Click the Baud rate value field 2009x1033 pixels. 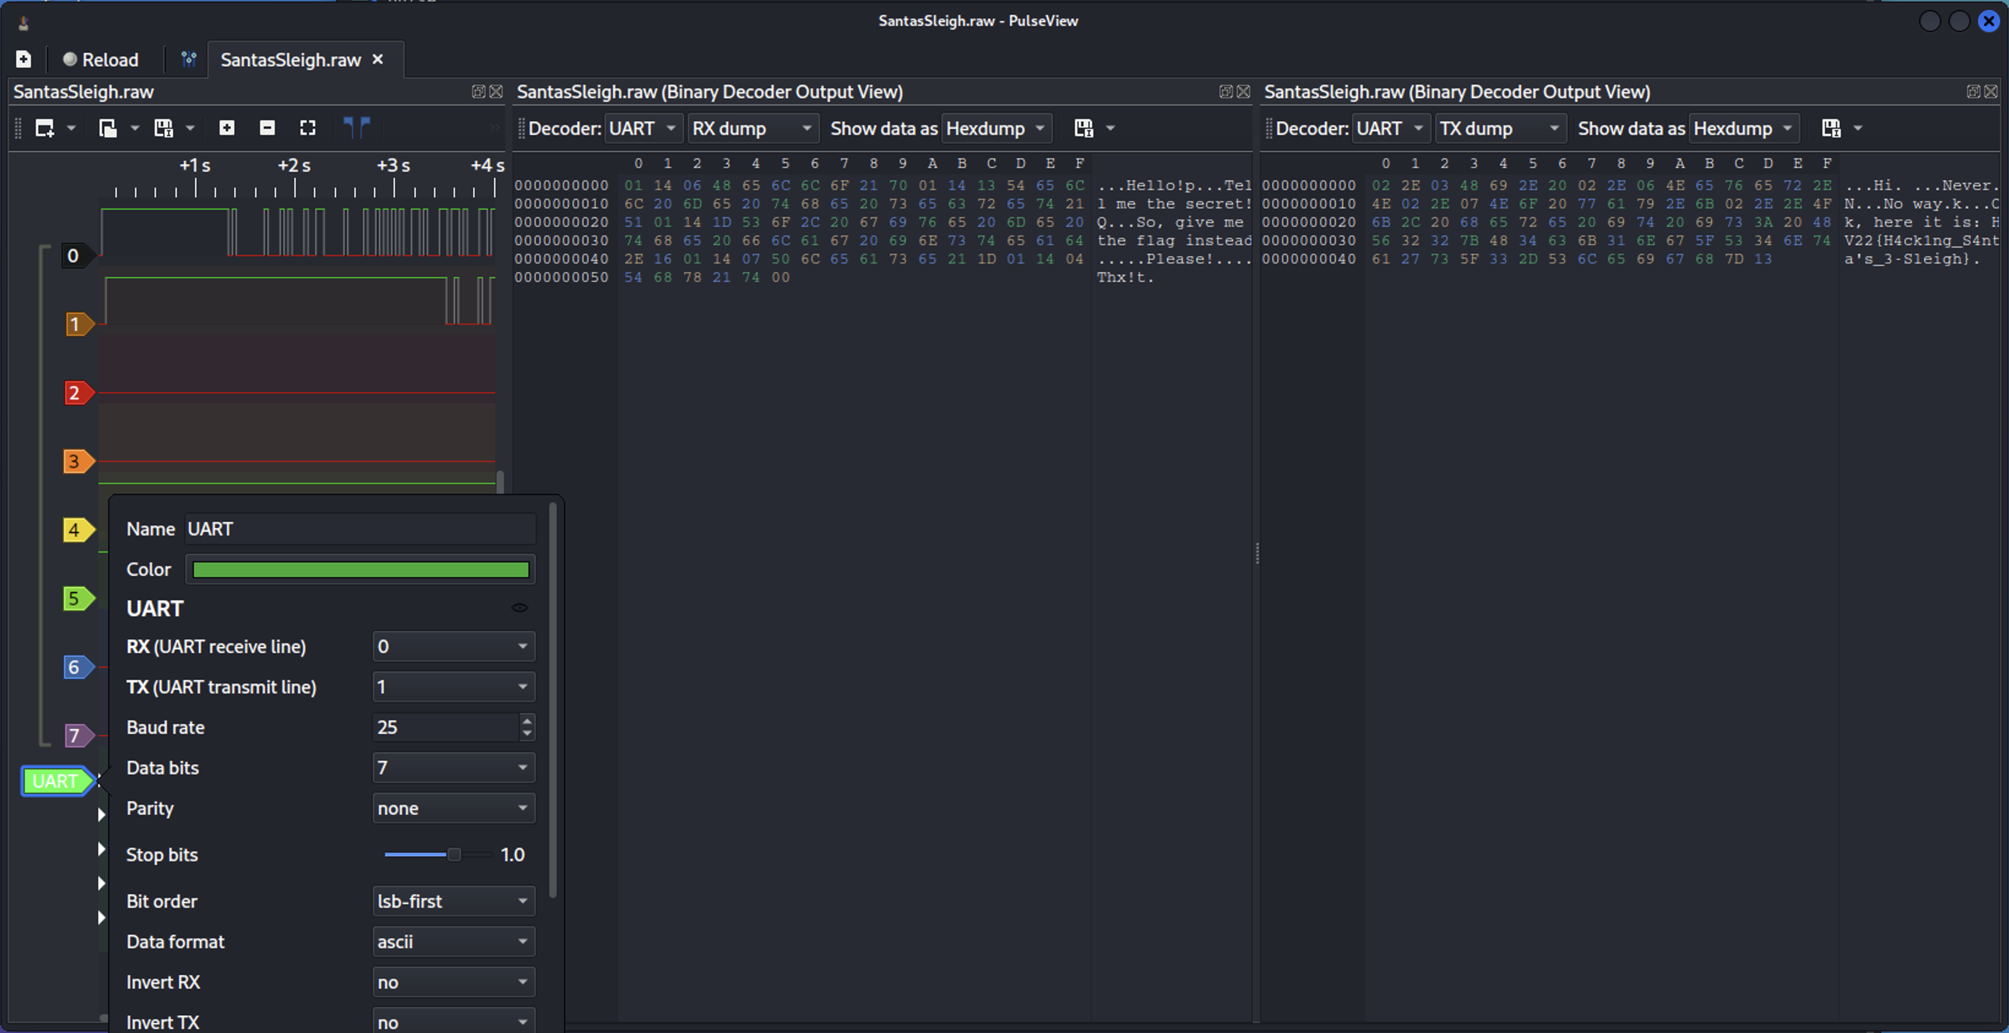coord(446,727)
